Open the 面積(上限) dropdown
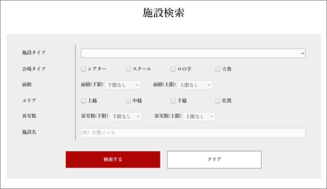This screenshot has height=189, width=327. pyautogui.click(x=195, y=85)
